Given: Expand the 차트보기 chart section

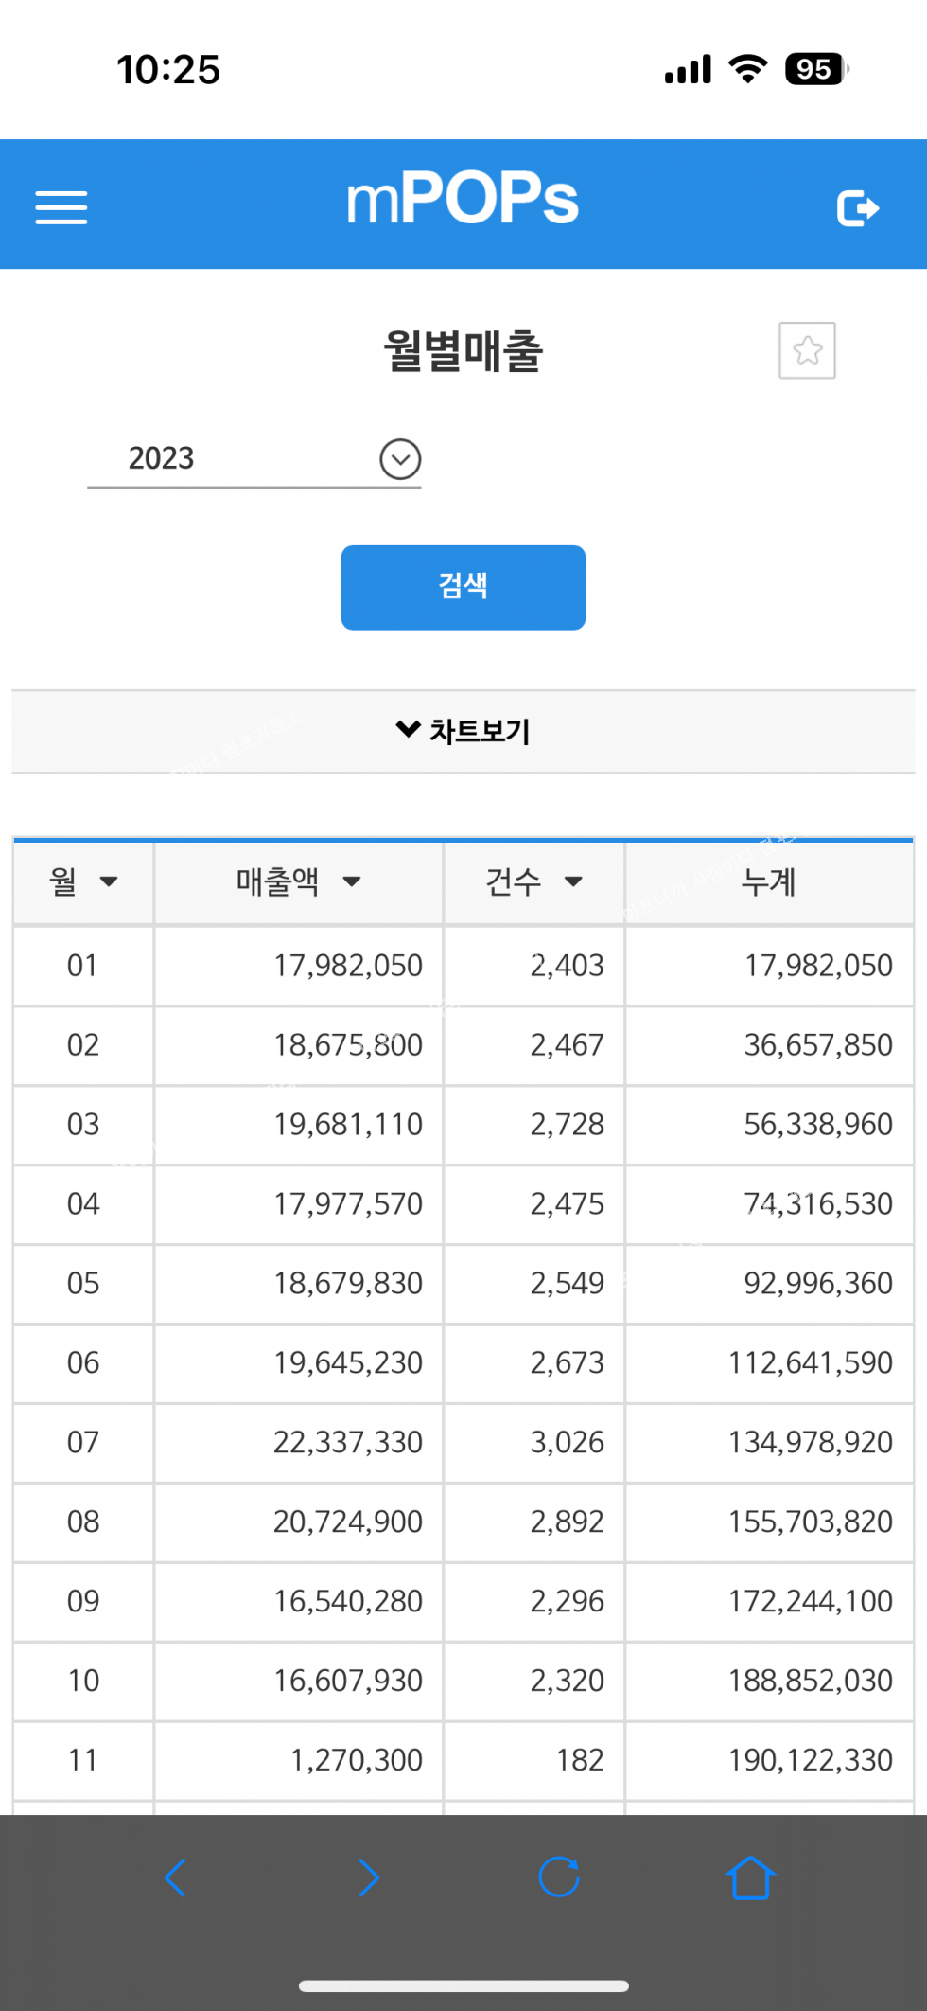Looking at the screenshot, I should pyautogui.click(x=463, y=731).
